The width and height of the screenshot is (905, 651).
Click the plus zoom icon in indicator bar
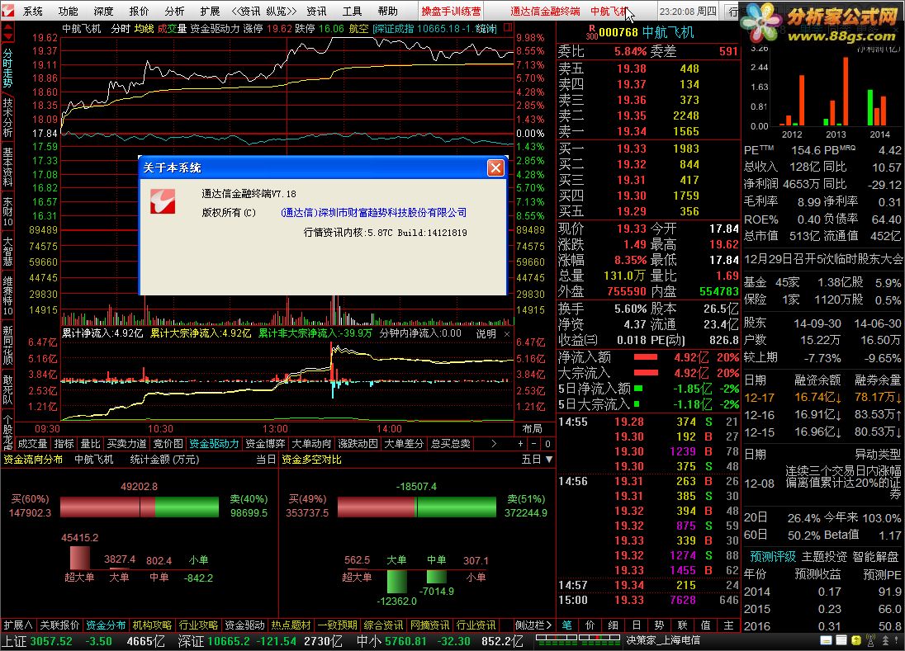point(520,443)
